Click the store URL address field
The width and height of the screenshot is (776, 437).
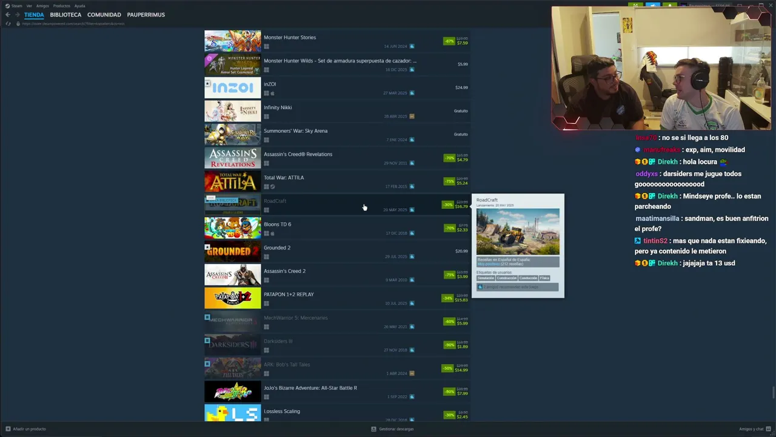point(73,24)
